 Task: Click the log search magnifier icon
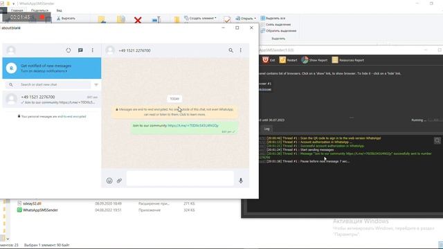tap(437, 140)
